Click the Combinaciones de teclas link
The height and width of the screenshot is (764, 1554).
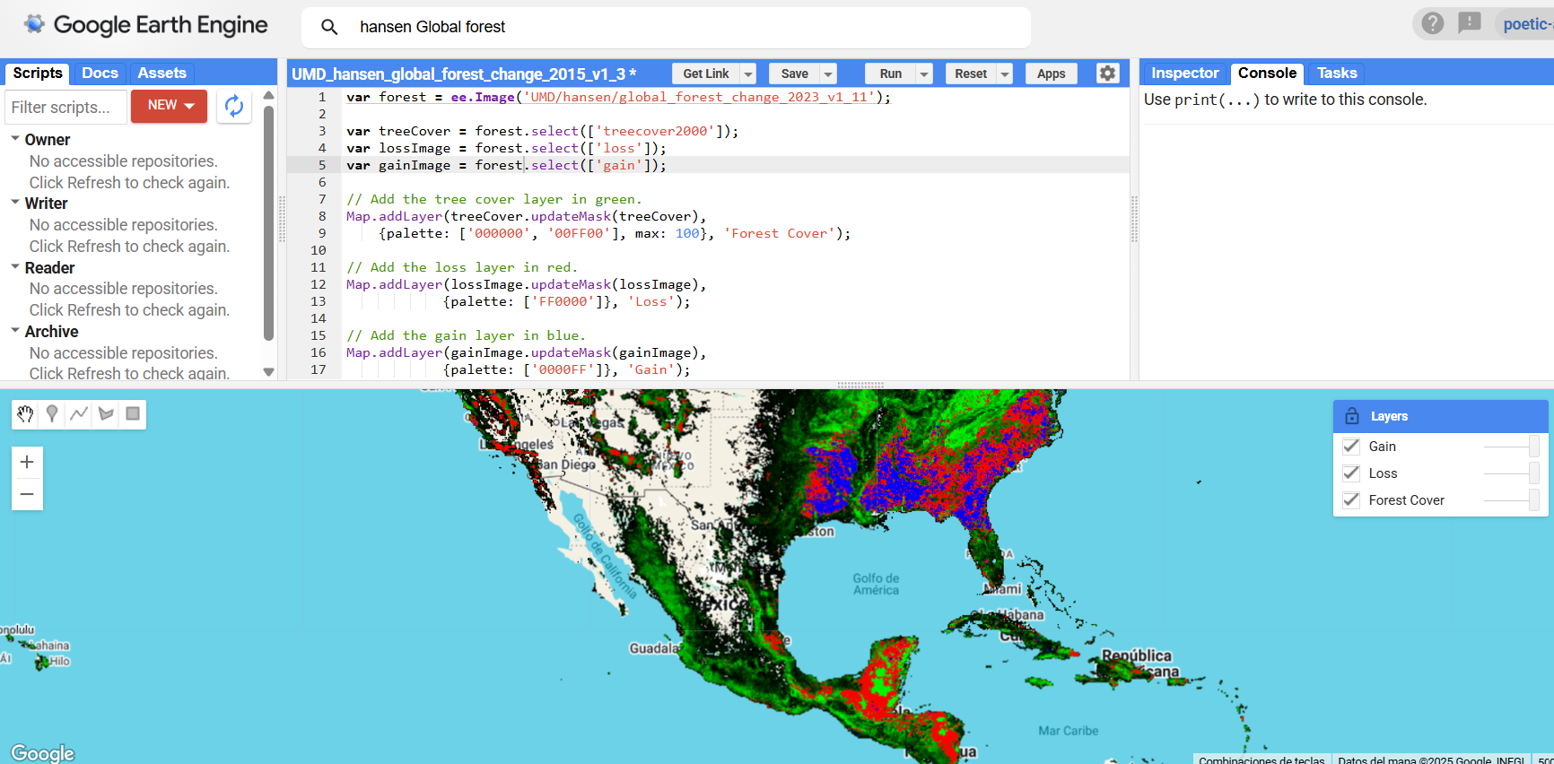(x=1262, y=760)
